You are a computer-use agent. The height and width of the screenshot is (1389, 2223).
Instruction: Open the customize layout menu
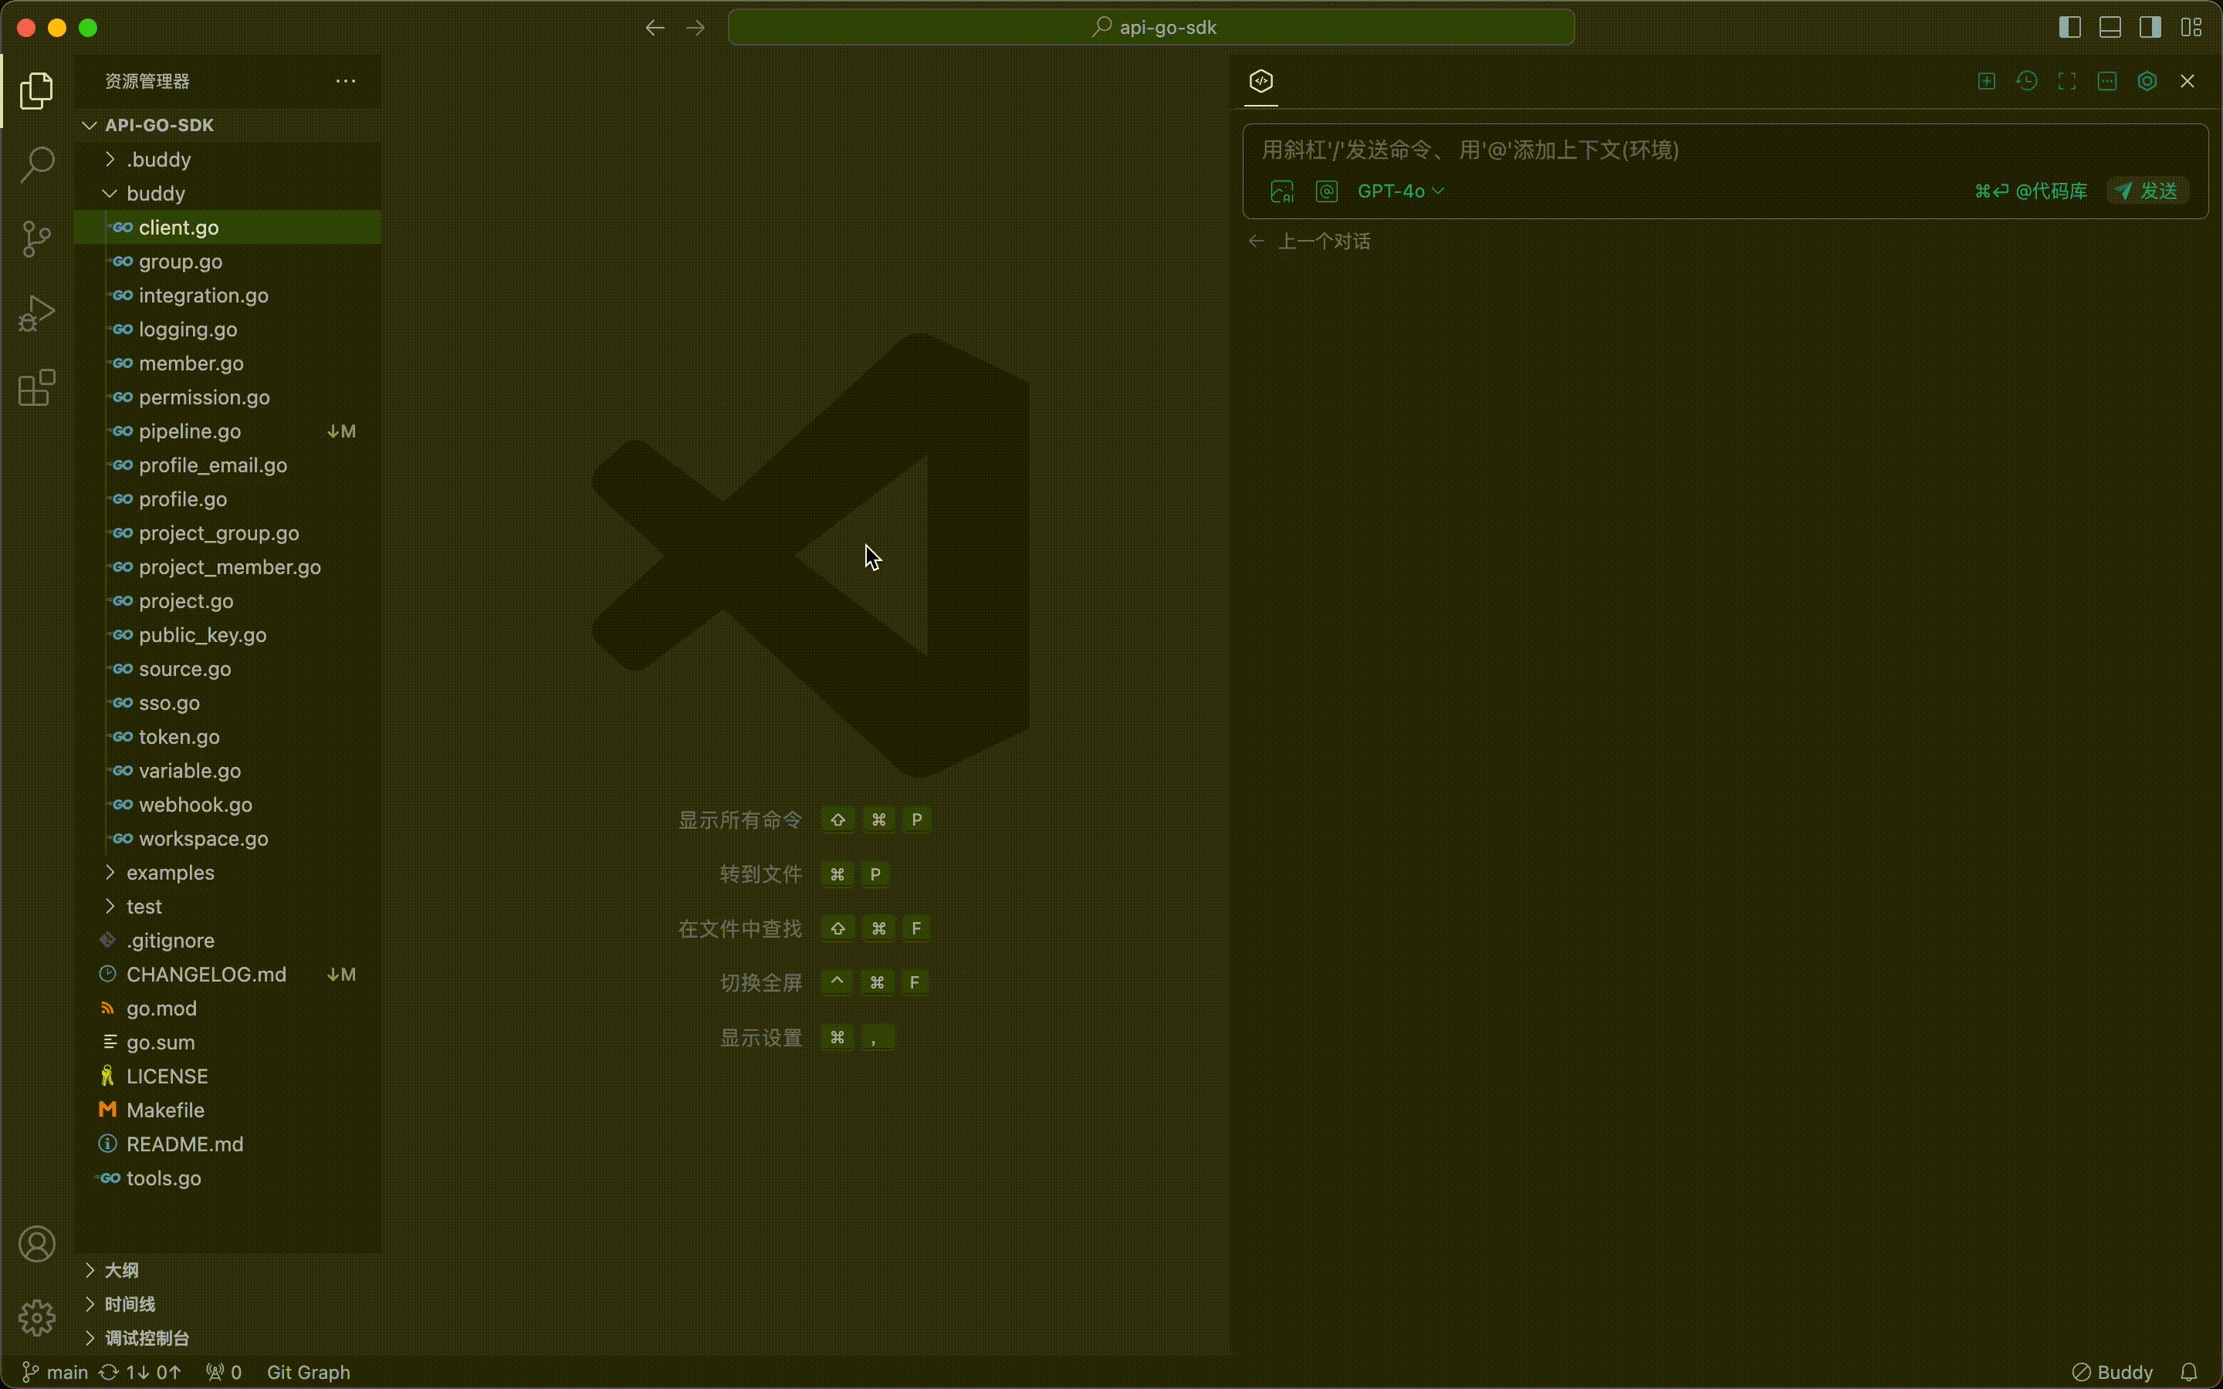[2192, 28]
